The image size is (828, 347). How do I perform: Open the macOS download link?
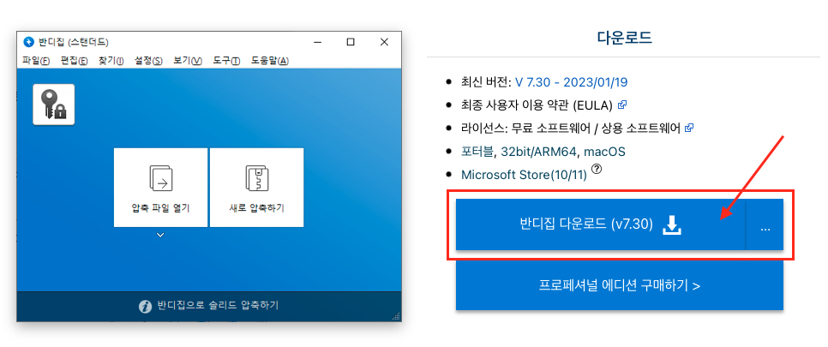point(604,152)
